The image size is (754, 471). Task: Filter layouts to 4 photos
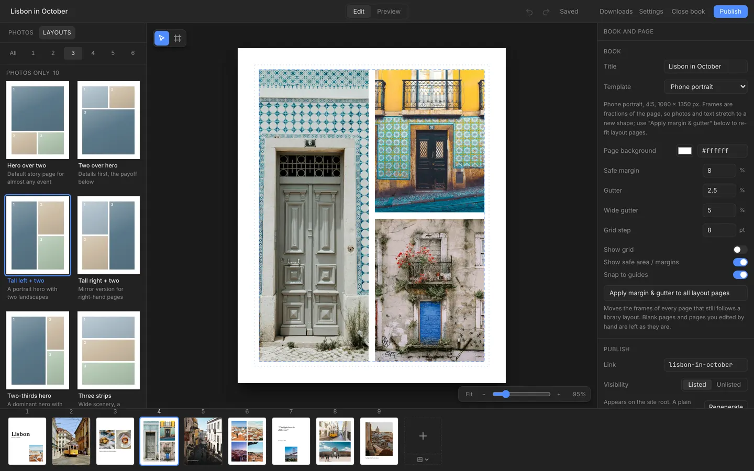click(93, 53)
